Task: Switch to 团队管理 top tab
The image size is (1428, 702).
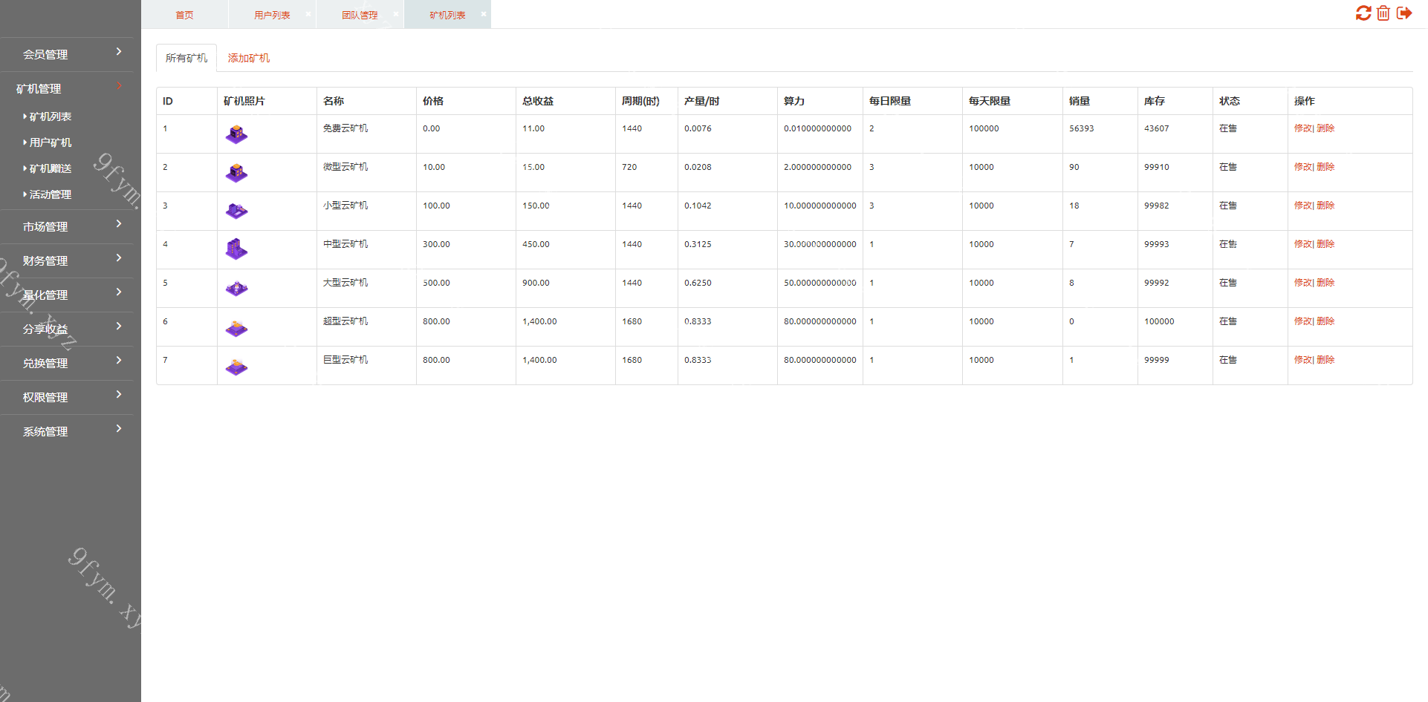Action: pyautogui.click(x=360, y=15)
